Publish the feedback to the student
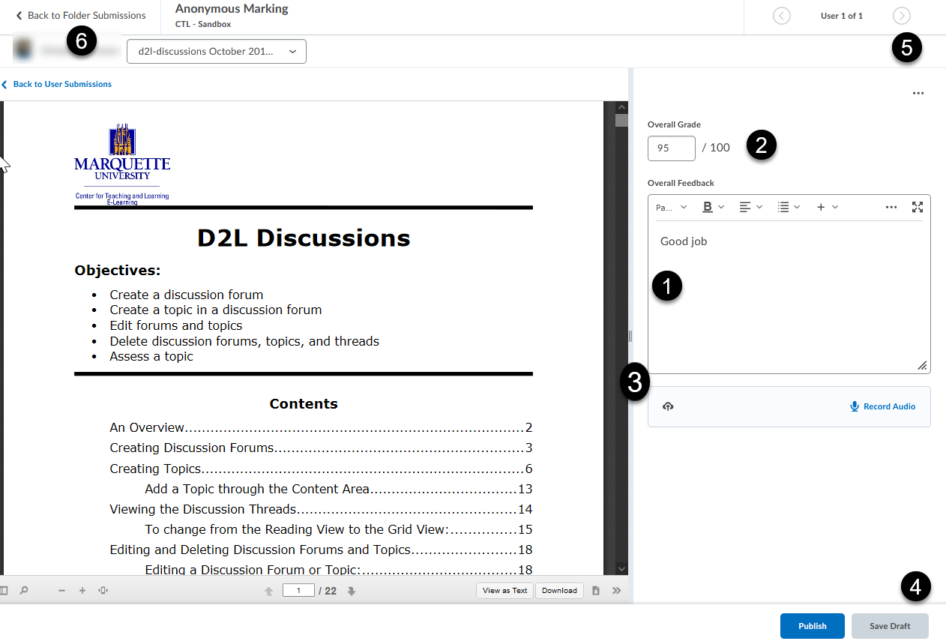Image resolution: width=946 pixels, height=644 pixels. (812, 625)
